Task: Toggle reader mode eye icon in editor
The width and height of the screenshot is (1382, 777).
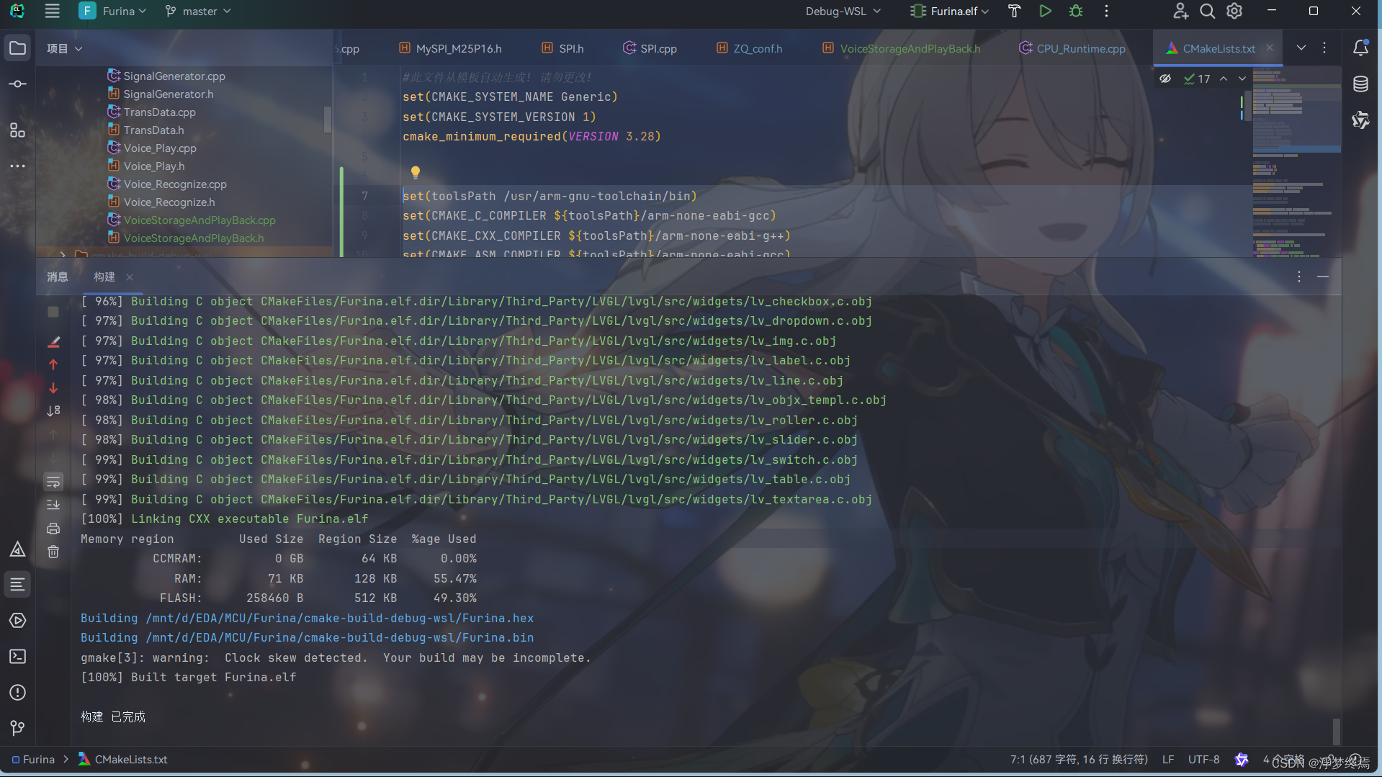Action: click(x=1165, y=78)
